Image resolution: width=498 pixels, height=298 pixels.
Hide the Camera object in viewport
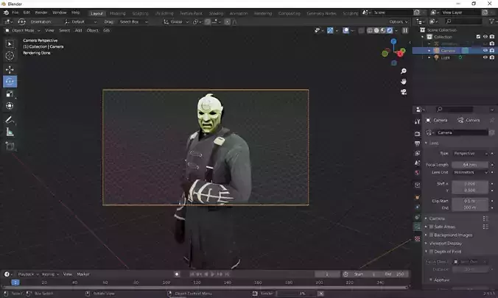coord(485,51)
